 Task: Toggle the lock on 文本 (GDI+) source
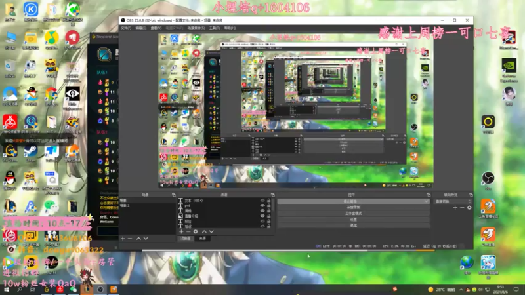click(268, 201)
